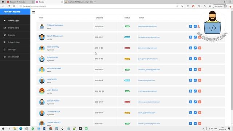Edit the Philippe Beaudoin user row
The image size is (233, 131).
tap(195, 26)
